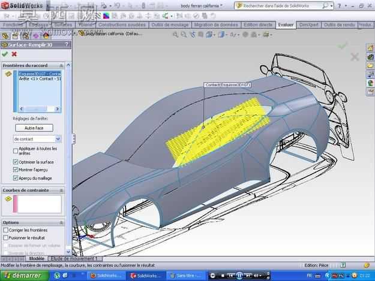The height and width of the screenshot is (281, 375).
Task: Open the help search options dropdown arrow
Action: pyautogui.click(x=332, y=6)
